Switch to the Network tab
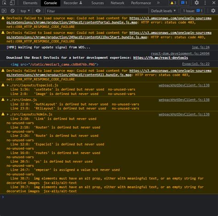 pos(117,3)
